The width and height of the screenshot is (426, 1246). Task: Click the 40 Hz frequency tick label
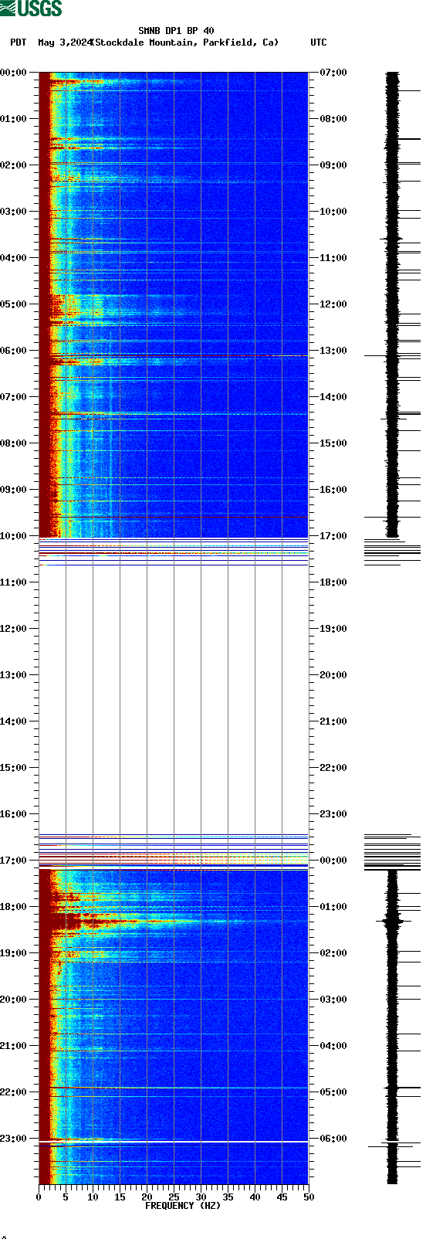(x=255, y=1198)
